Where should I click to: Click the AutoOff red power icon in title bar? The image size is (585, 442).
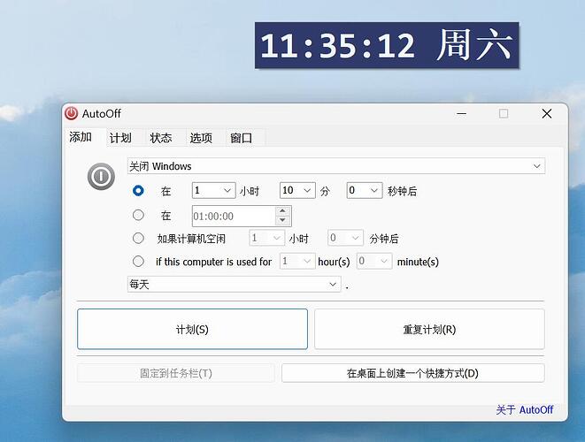click(71, 113)
